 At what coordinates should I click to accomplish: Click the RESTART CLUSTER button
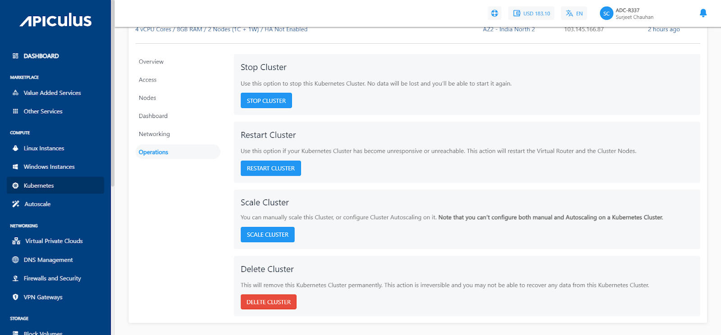[271, 168]
